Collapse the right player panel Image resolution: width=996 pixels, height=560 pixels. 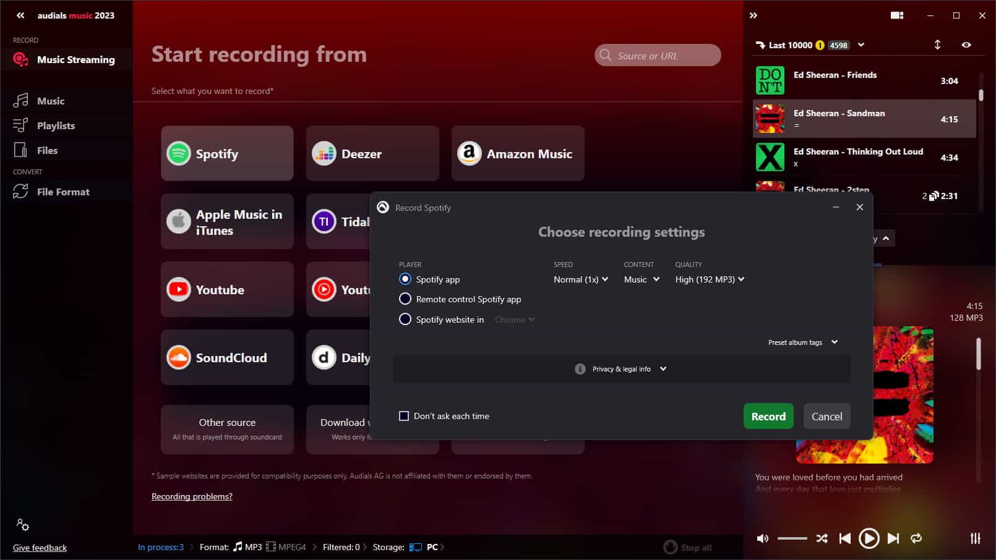pos(753,15)
